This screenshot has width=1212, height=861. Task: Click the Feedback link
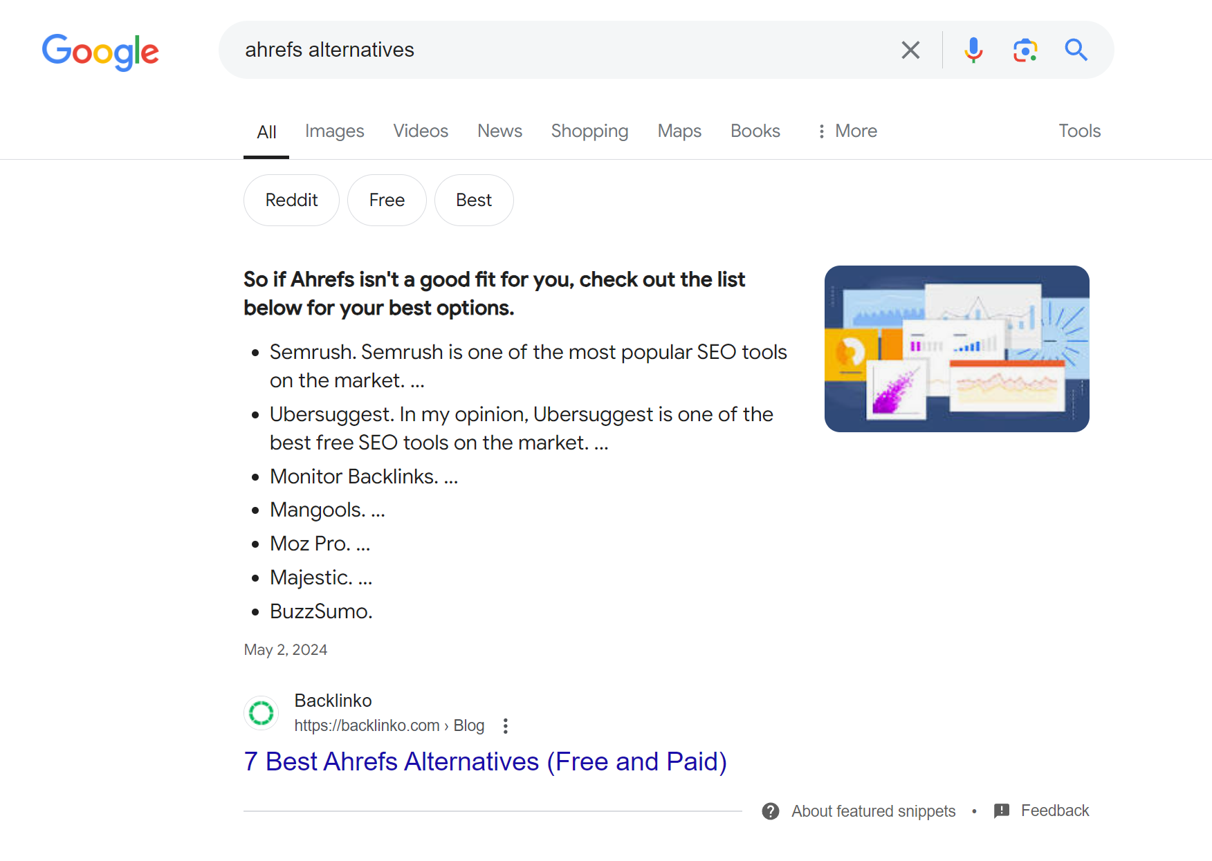[1054, 811]
